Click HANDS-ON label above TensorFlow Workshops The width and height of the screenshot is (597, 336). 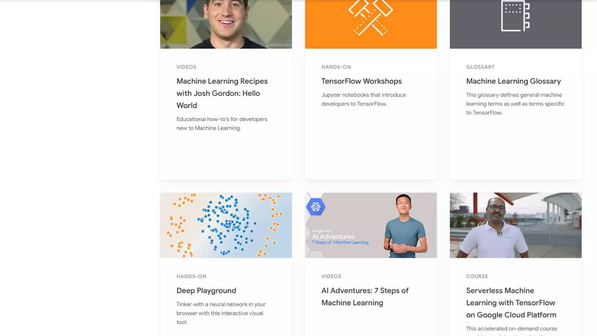pos(336,67)
